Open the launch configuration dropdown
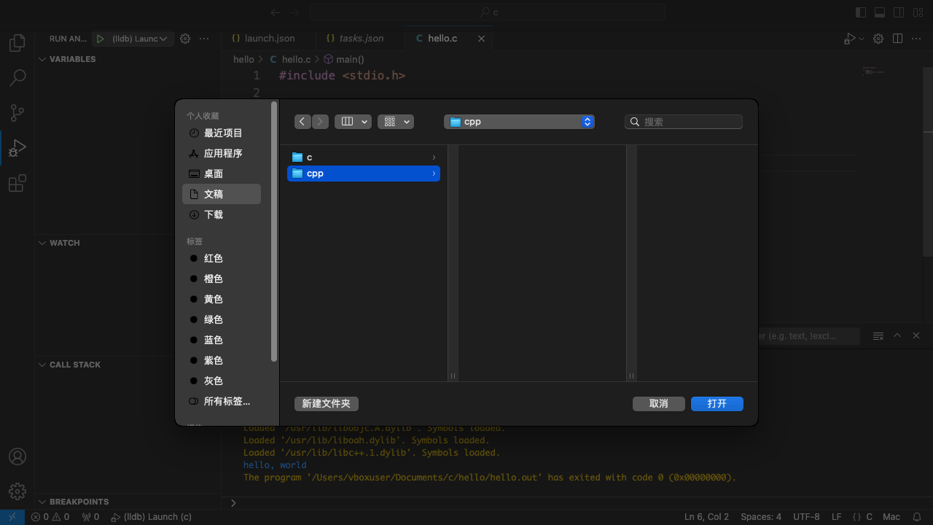This screenshot has height=525, width=933. click(141, 39)
